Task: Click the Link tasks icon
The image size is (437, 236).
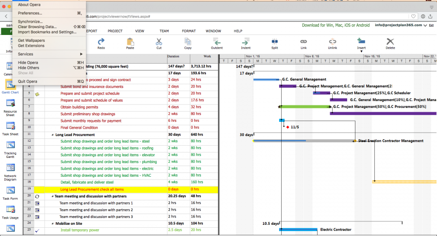Action: point(303,41)
